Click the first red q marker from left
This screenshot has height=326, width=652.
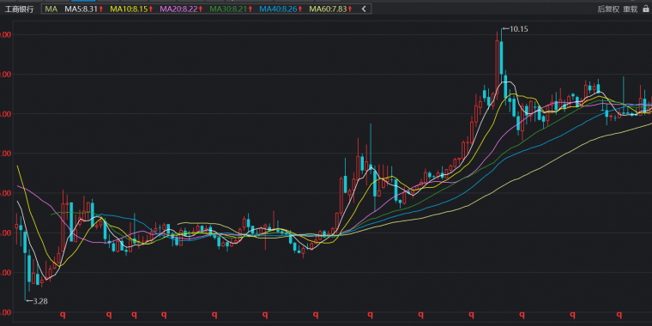(63, 315)
